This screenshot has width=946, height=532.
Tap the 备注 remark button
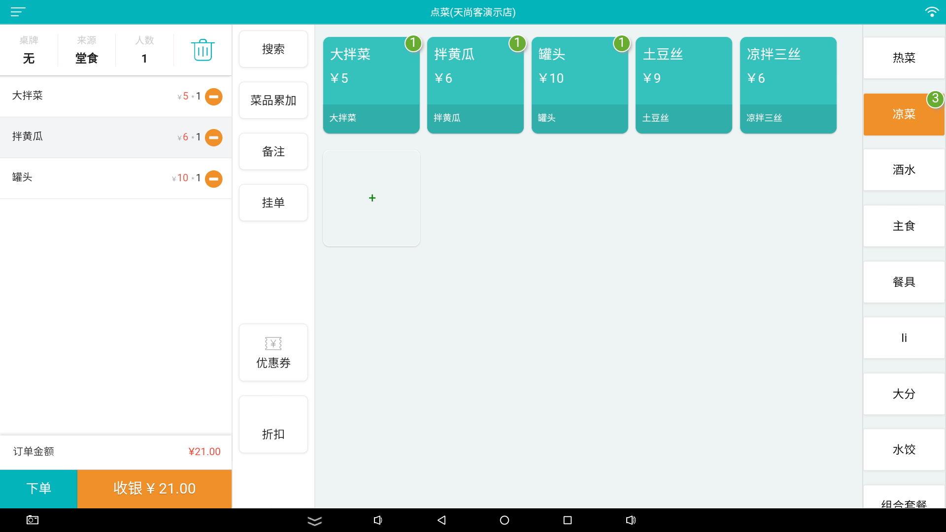(273, 152)
